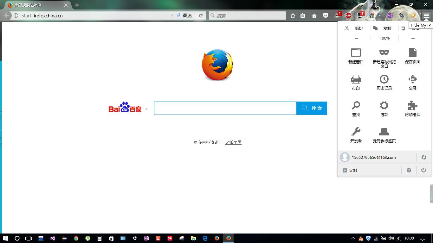Open Windows Action Center notifications

point(423,238)
